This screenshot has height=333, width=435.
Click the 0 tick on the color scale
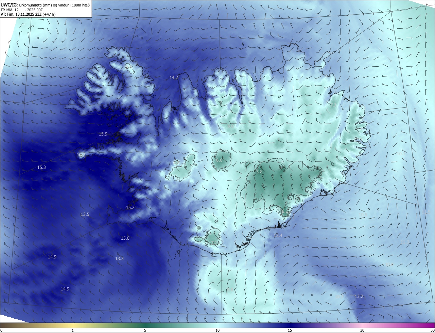point(1,331)
